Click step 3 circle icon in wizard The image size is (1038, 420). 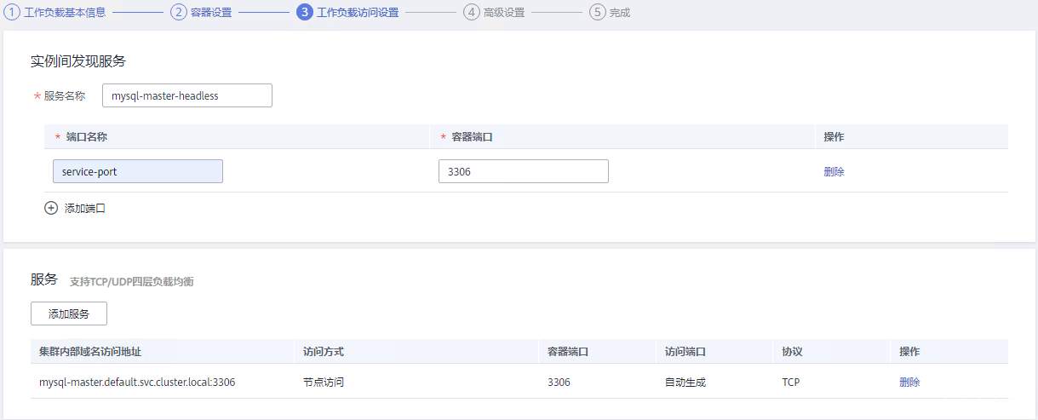tap(305, 13)
